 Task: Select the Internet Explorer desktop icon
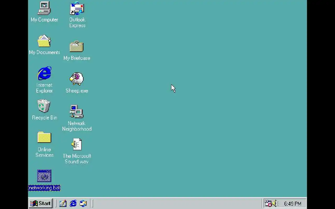44,73
